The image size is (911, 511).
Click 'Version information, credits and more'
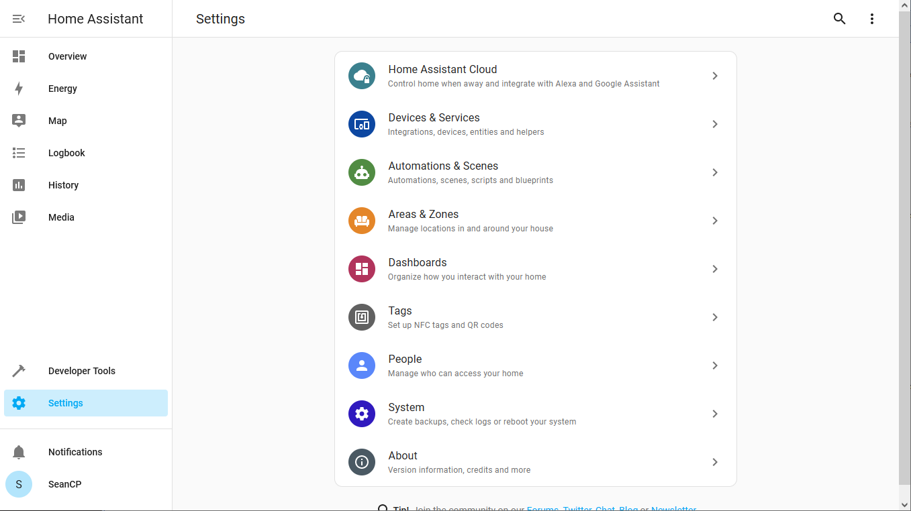pyautogui.click(x=459, y=470)
